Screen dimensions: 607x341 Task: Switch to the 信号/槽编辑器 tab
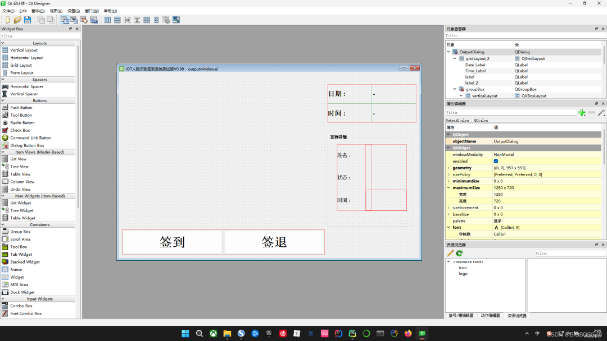[461, 316]
